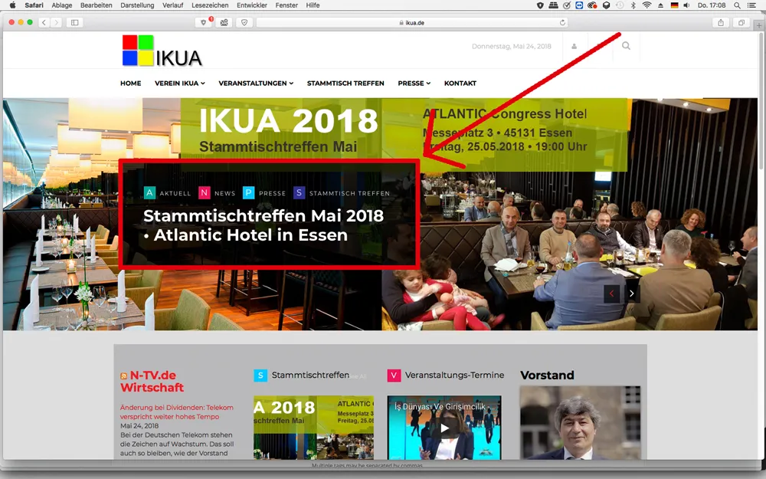Open the N-TV.de Wirtschaft feed heading
The width and height of the screenshot is (766, 479).
(x=152, y=381)
